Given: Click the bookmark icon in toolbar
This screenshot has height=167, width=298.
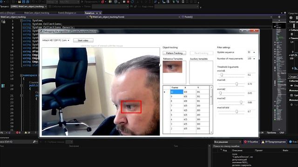Looking at the screenshot, I should 183,2.
